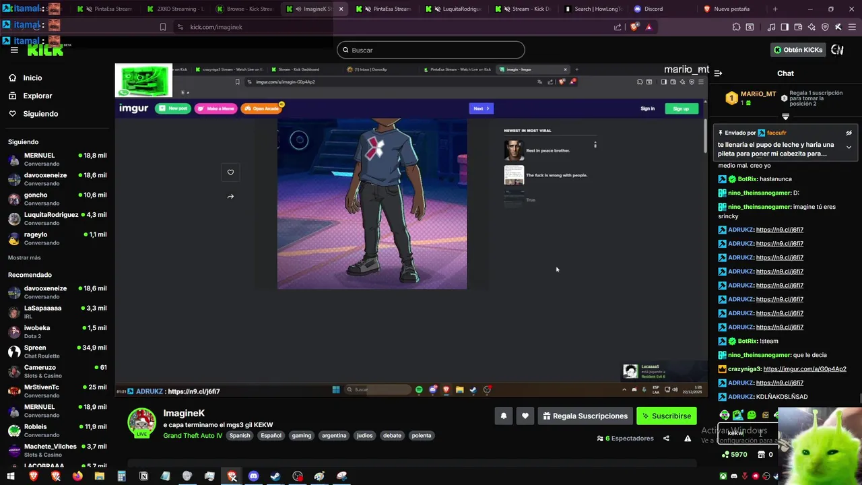Open the Brave VPN shield icon
The width and height of the screenshot is (862, 485).
[825, 27]
